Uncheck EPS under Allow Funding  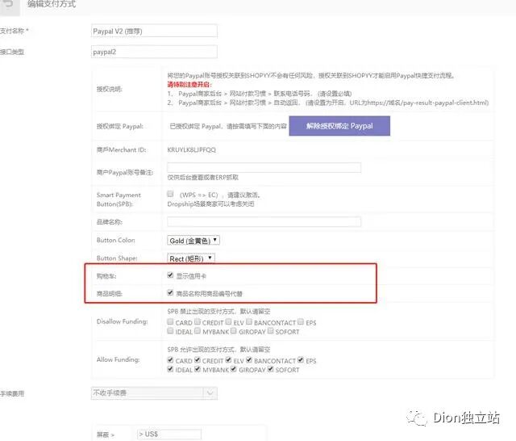[x=301, y=360]
